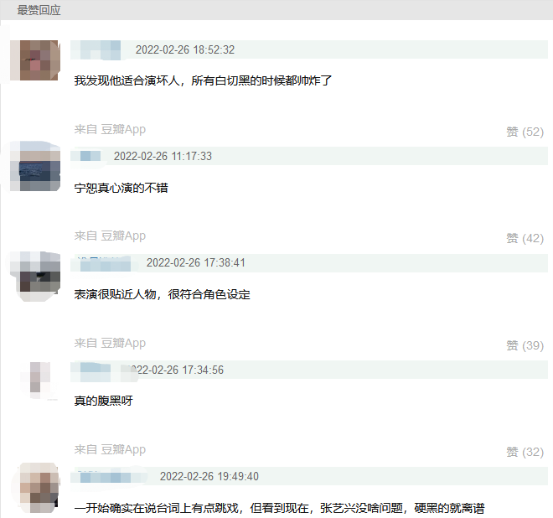
Task: Click 来自 豆瓣App under 真的腹黑呀 comment
Action: [x=110, y=450]
